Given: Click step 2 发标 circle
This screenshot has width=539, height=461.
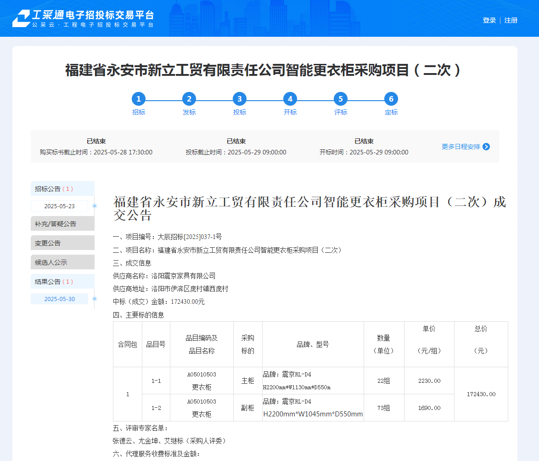Looking at the screenshot, I should [189, 99].
